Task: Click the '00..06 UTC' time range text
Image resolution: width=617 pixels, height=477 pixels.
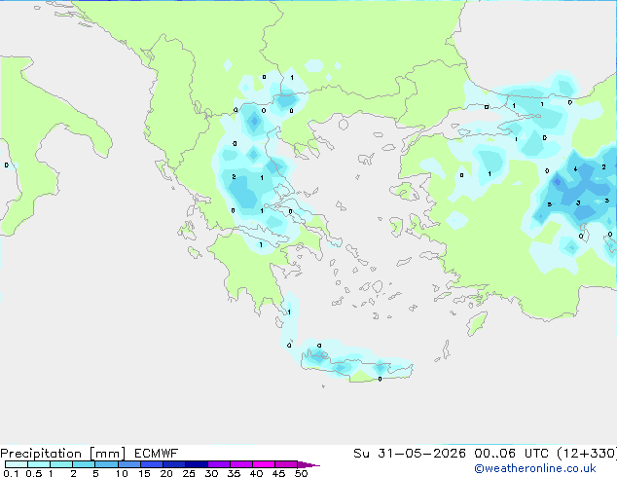Action: 511,454
